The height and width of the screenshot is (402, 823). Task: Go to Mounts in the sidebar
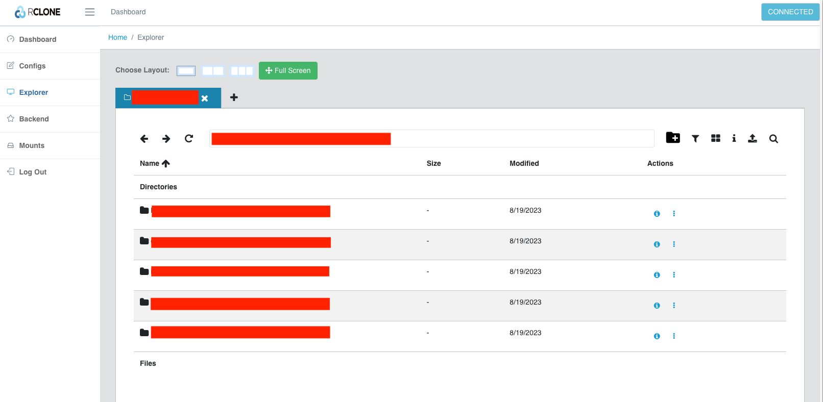32,145
